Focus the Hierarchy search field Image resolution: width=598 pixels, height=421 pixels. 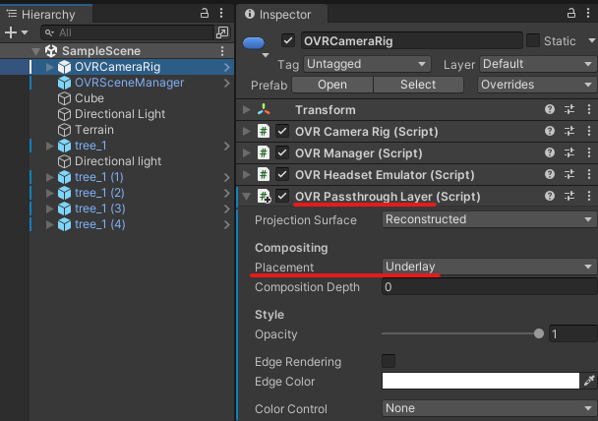128,32
